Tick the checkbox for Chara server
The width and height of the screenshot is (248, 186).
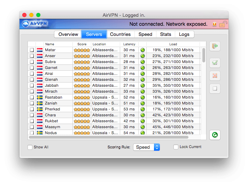[x=32, y=115]
